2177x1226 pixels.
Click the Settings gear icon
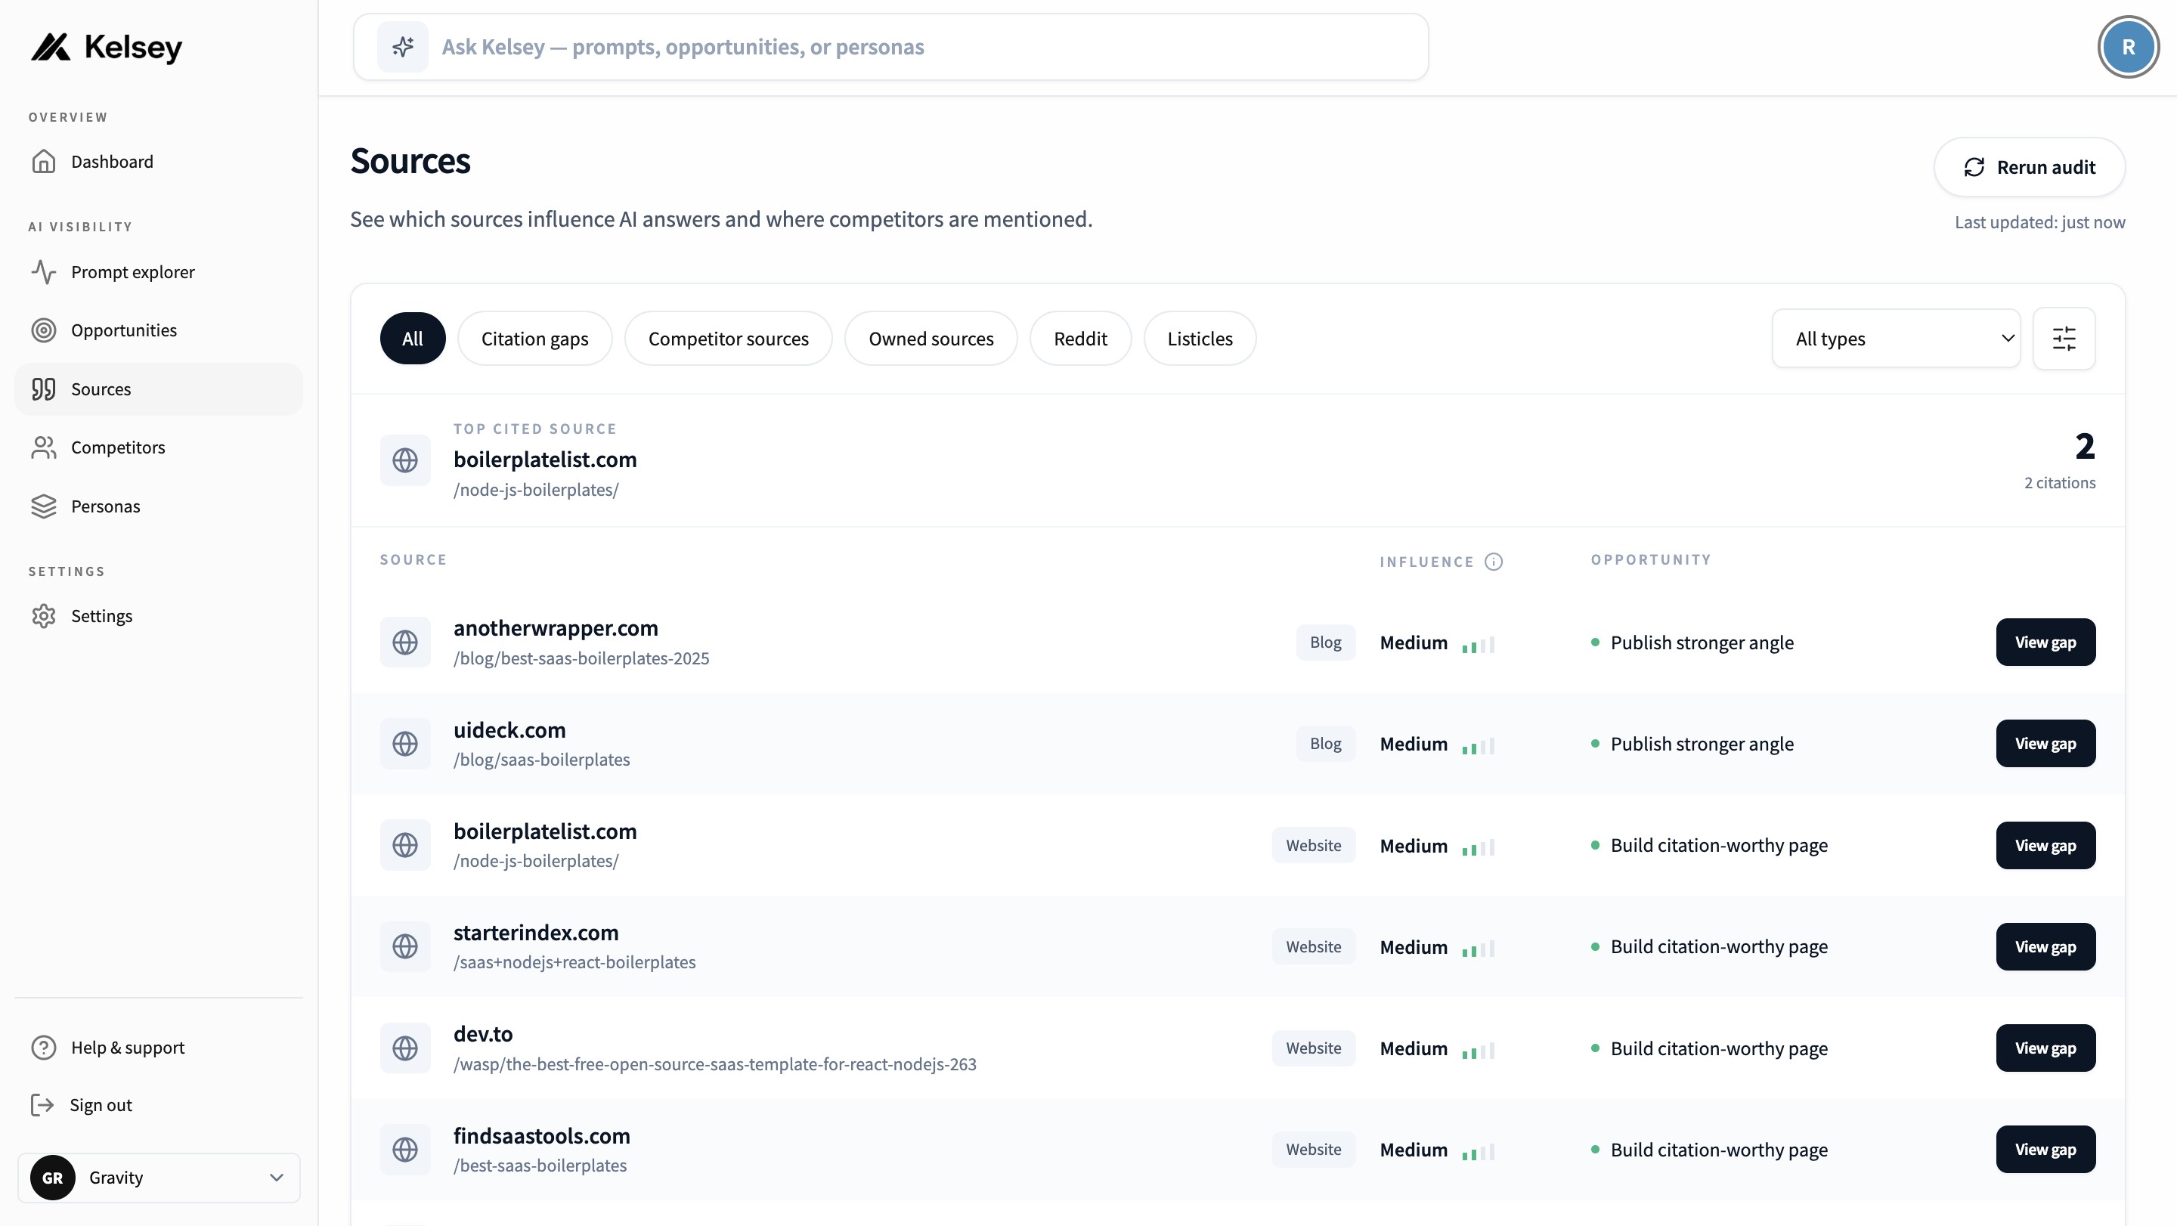point(44,616)
